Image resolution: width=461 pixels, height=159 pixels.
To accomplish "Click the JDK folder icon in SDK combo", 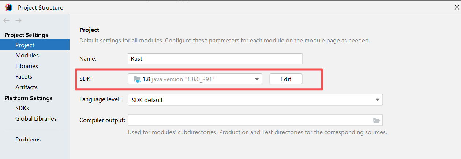I will (137, 79).
